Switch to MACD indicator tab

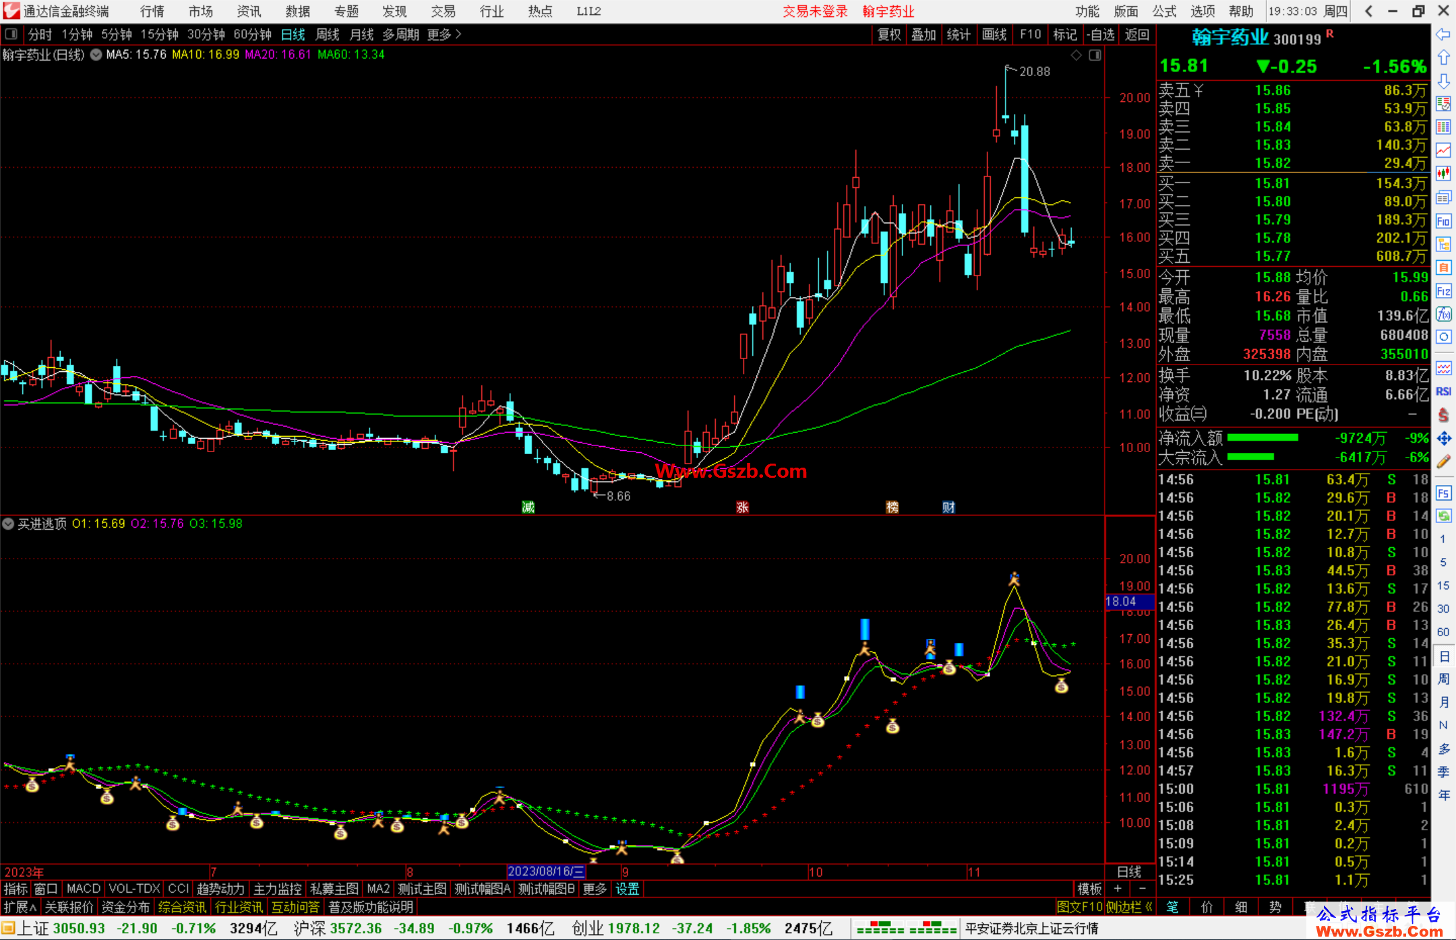[83, 889]
